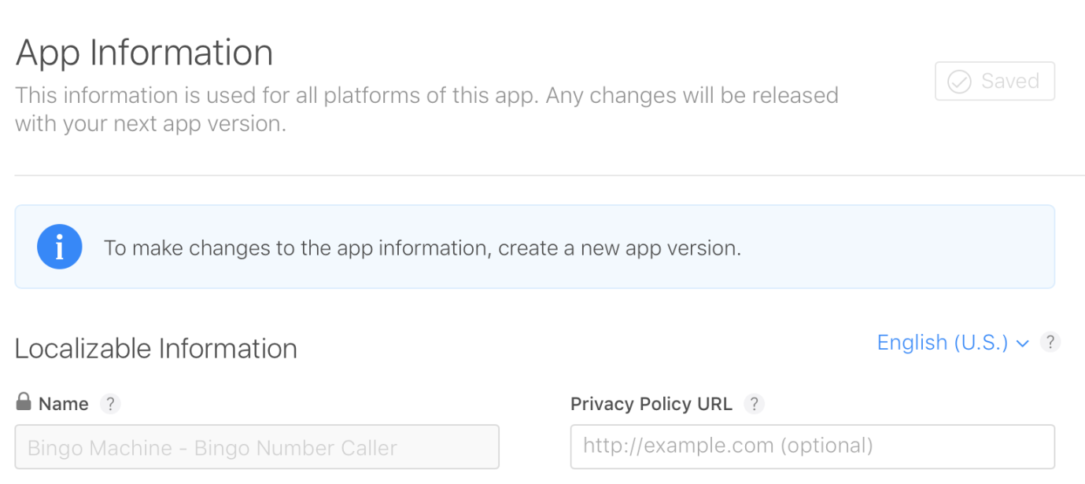Click the help icon beside English (U.S.)
This screenshot has height=484, width=1085.
click(x=1050, y=343)
